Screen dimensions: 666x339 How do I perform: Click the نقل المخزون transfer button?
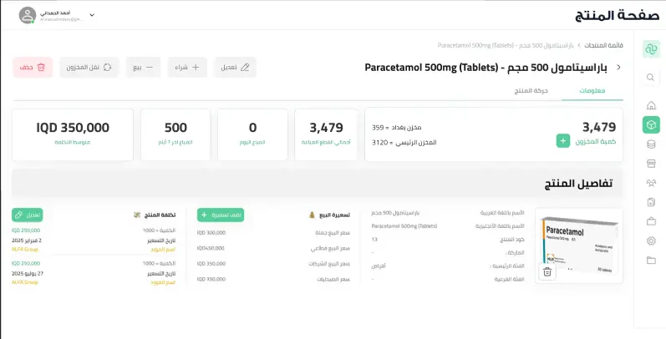pyautogui.click(x=89, y=67)
